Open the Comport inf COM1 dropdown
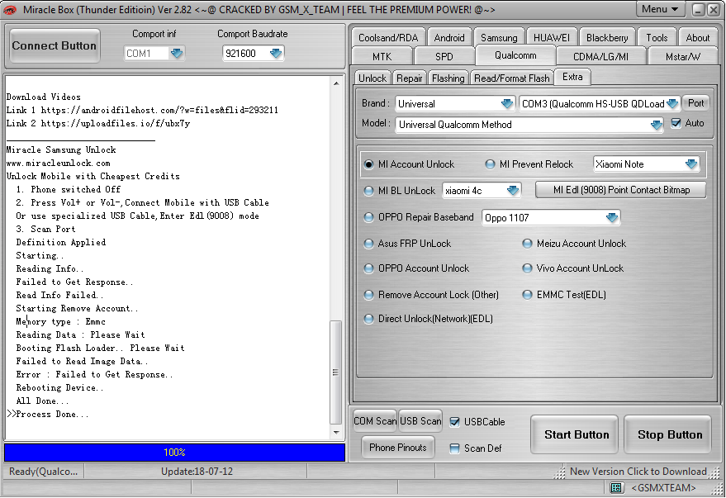The height and width of the screenshot is (498, 726). click(177, 53)
